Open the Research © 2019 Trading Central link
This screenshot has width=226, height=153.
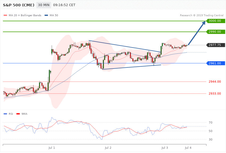coord(202,15)
